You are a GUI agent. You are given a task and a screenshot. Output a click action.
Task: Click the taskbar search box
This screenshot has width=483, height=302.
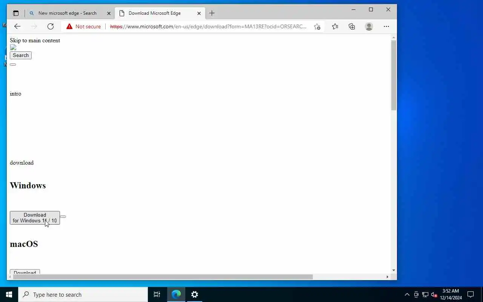(x=83, y=294)
